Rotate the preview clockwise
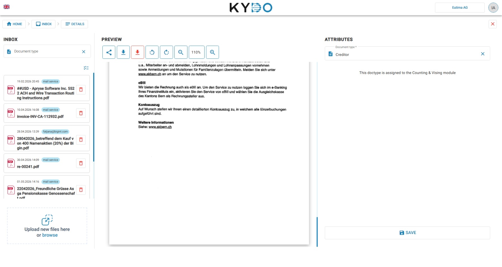The height and width of the screenshot is (267, 502). coord(166,52)
